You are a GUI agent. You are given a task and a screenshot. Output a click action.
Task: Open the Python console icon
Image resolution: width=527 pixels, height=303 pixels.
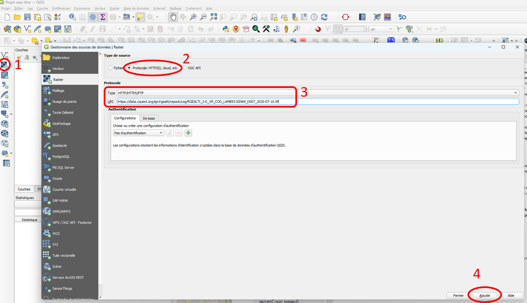pos(226,29)
